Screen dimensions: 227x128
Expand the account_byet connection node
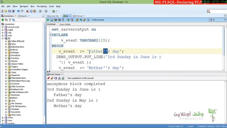[2, 27]
